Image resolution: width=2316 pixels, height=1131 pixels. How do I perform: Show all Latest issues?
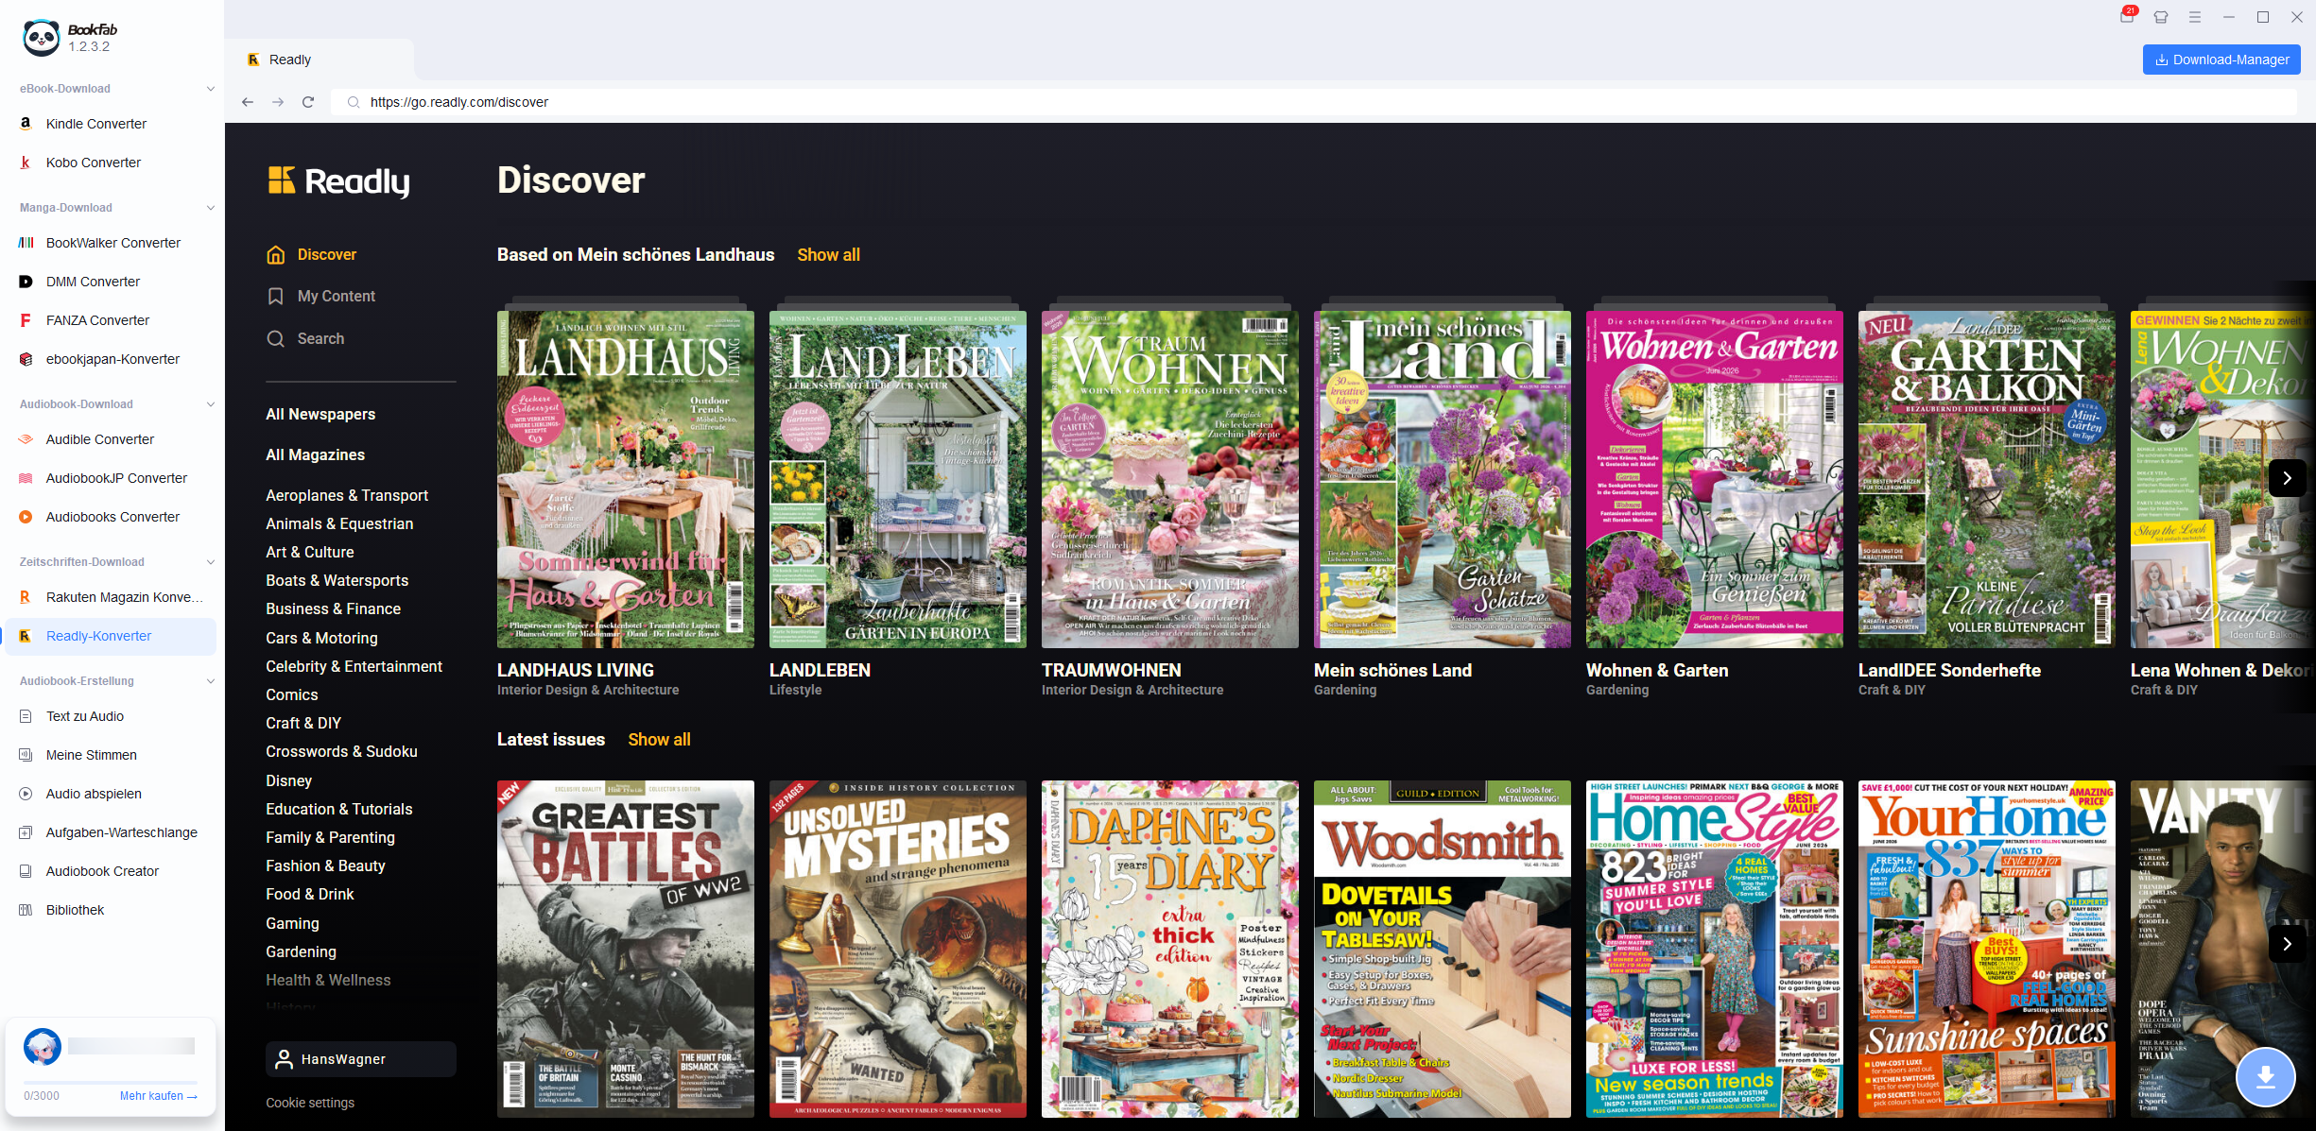(659, 739)
